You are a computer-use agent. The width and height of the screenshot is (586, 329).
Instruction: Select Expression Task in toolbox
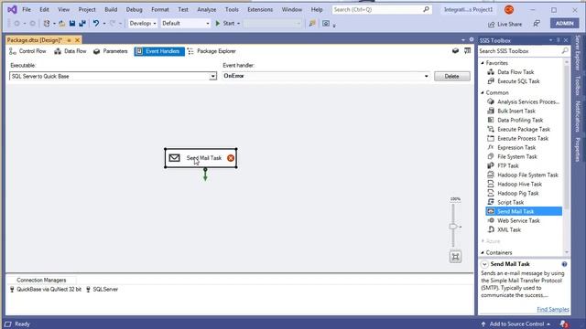pyautogui.click(x=516, y=147)
